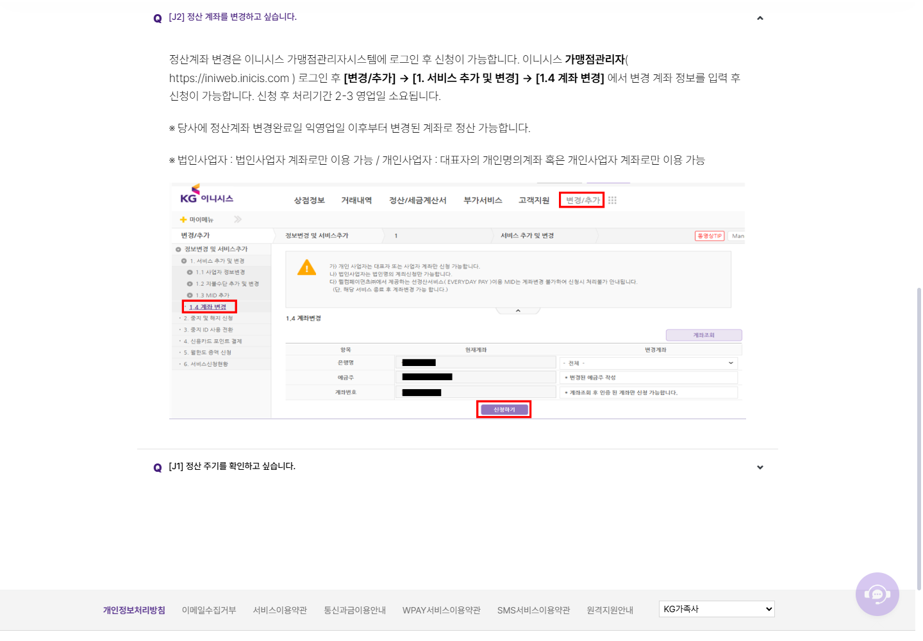Open the 통신과금이용안내 footer link

(x=355, y=610)
